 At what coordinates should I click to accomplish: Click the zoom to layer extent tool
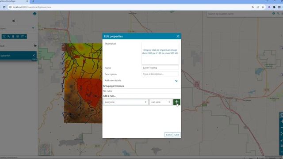tap(4, 36)
